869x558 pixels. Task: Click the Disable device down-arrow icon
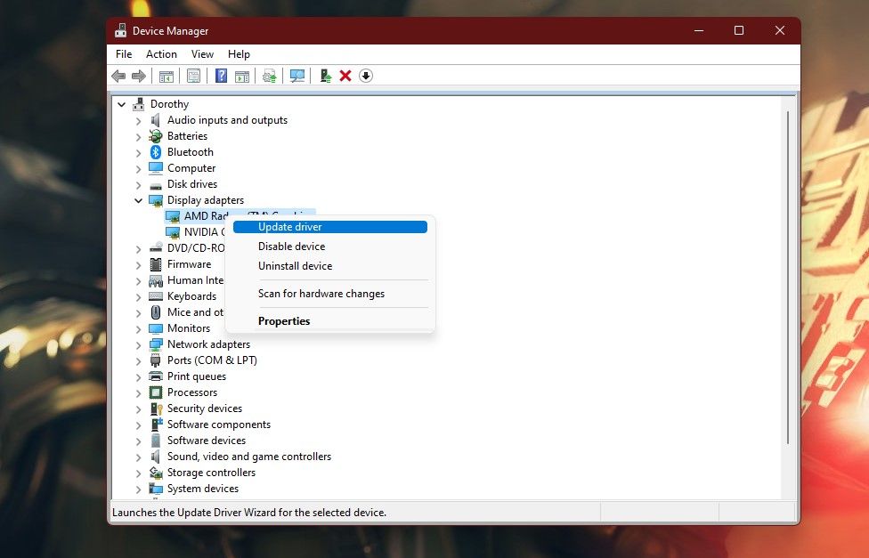365,76
